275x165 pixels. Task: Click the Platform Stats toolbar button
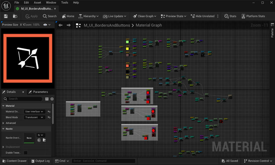(x=253, y=16)
